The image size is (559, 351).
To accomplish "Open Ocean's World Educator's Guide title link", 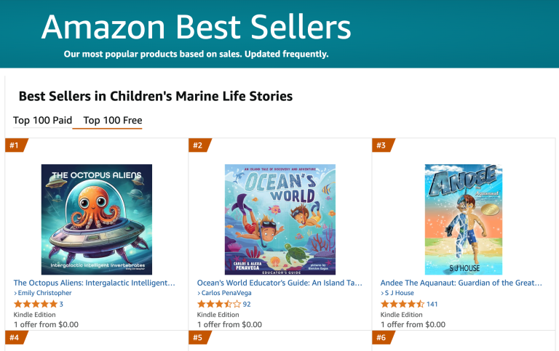I will click(279, 283).
